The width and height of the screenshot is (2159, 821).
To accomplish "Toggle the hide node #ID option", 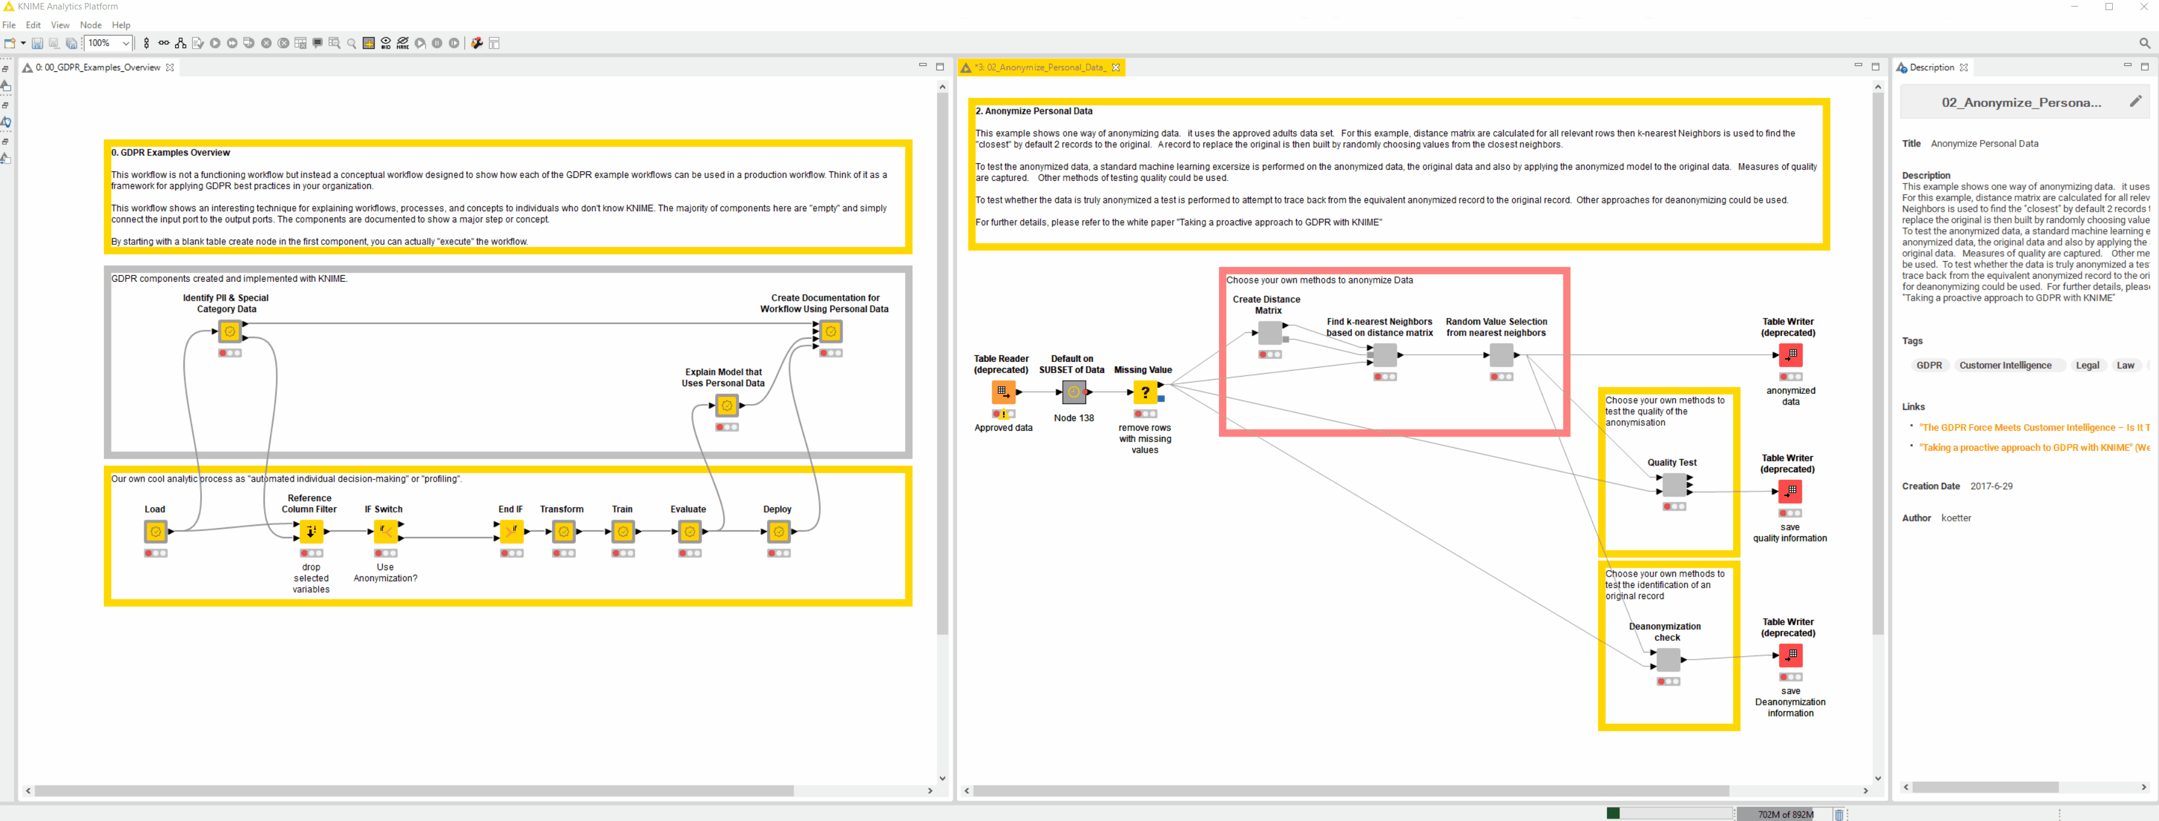I will pos(386,43).
